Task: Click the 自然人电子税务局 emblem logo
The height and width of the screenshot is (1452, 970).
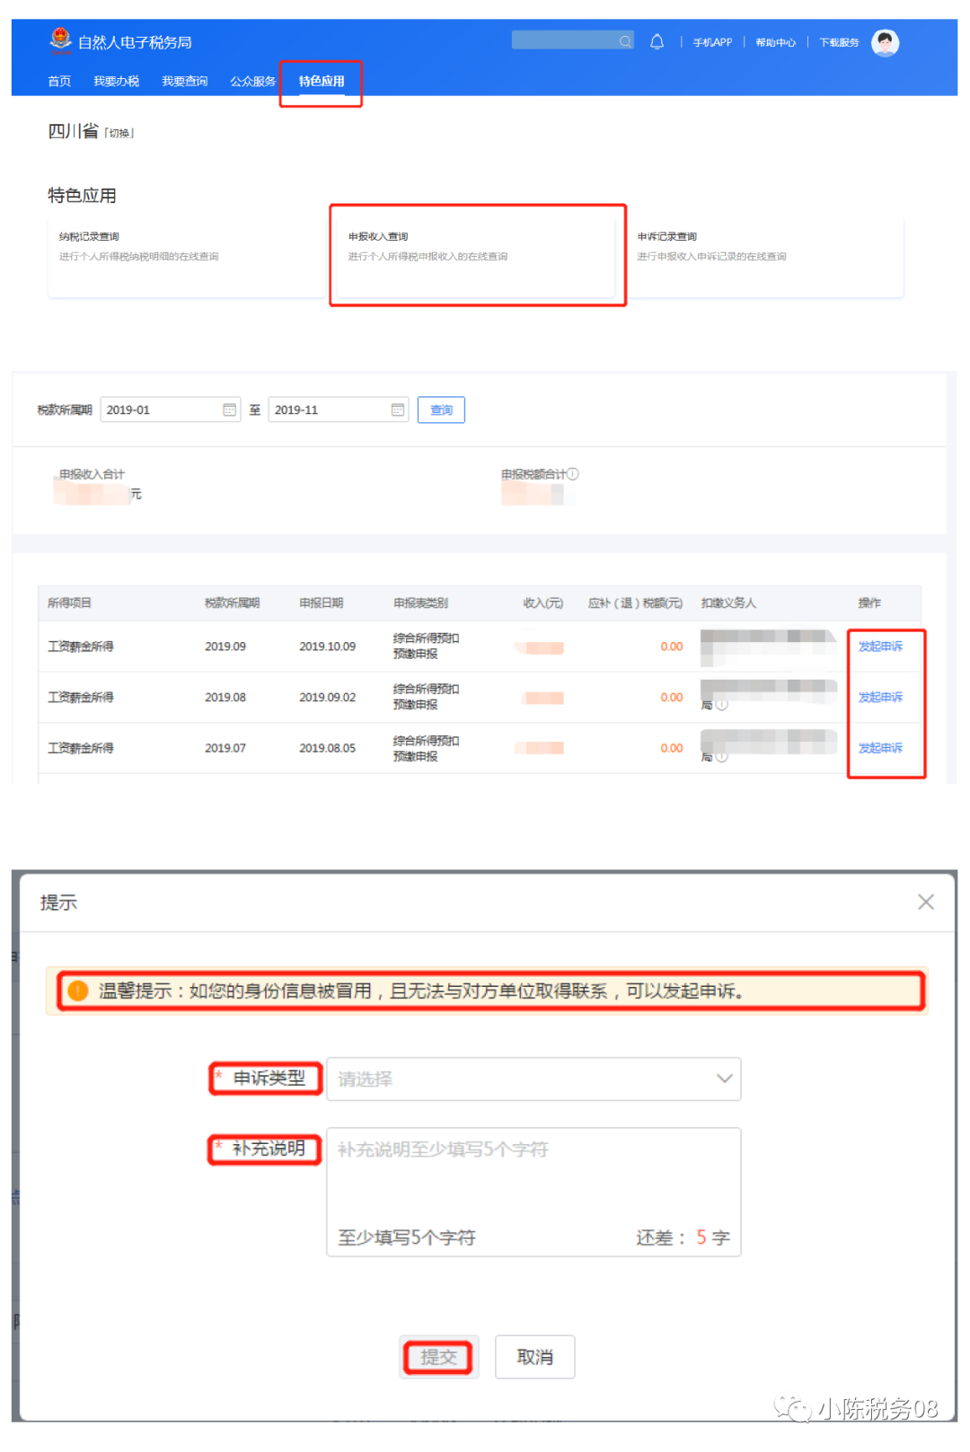Action: click(60, 40)
